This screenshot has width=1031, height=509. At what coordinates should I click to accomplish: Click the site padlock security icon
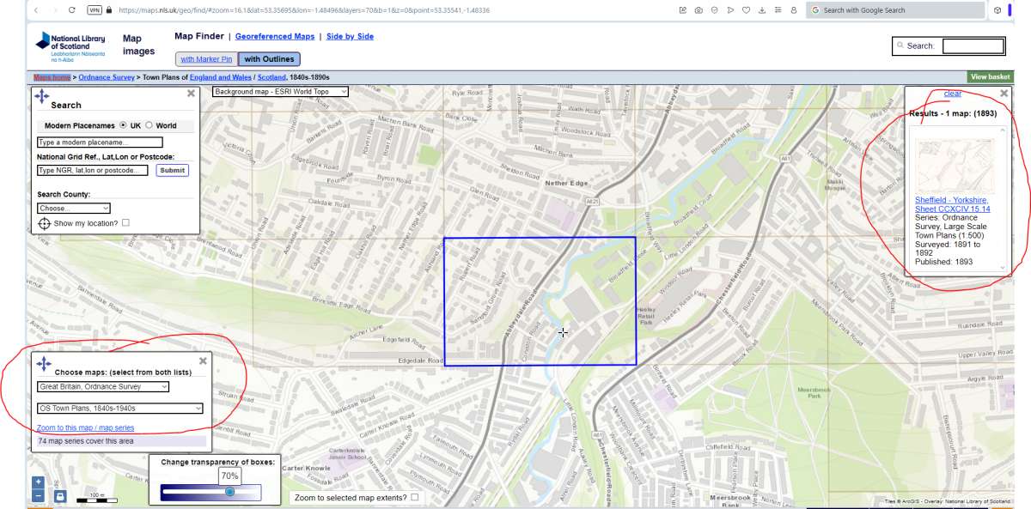point(111,10)
